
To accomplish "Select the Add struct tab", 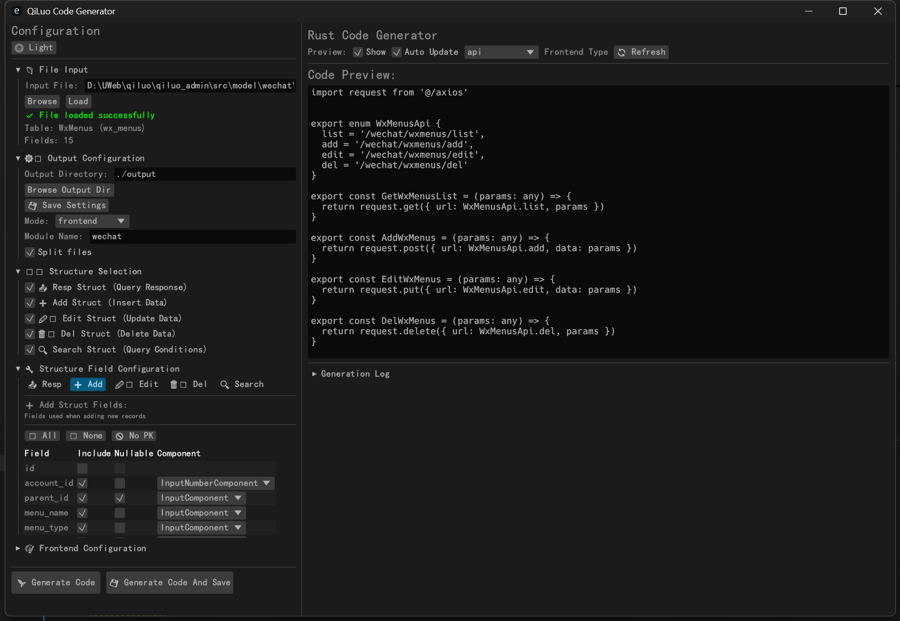I will point(88,385).
